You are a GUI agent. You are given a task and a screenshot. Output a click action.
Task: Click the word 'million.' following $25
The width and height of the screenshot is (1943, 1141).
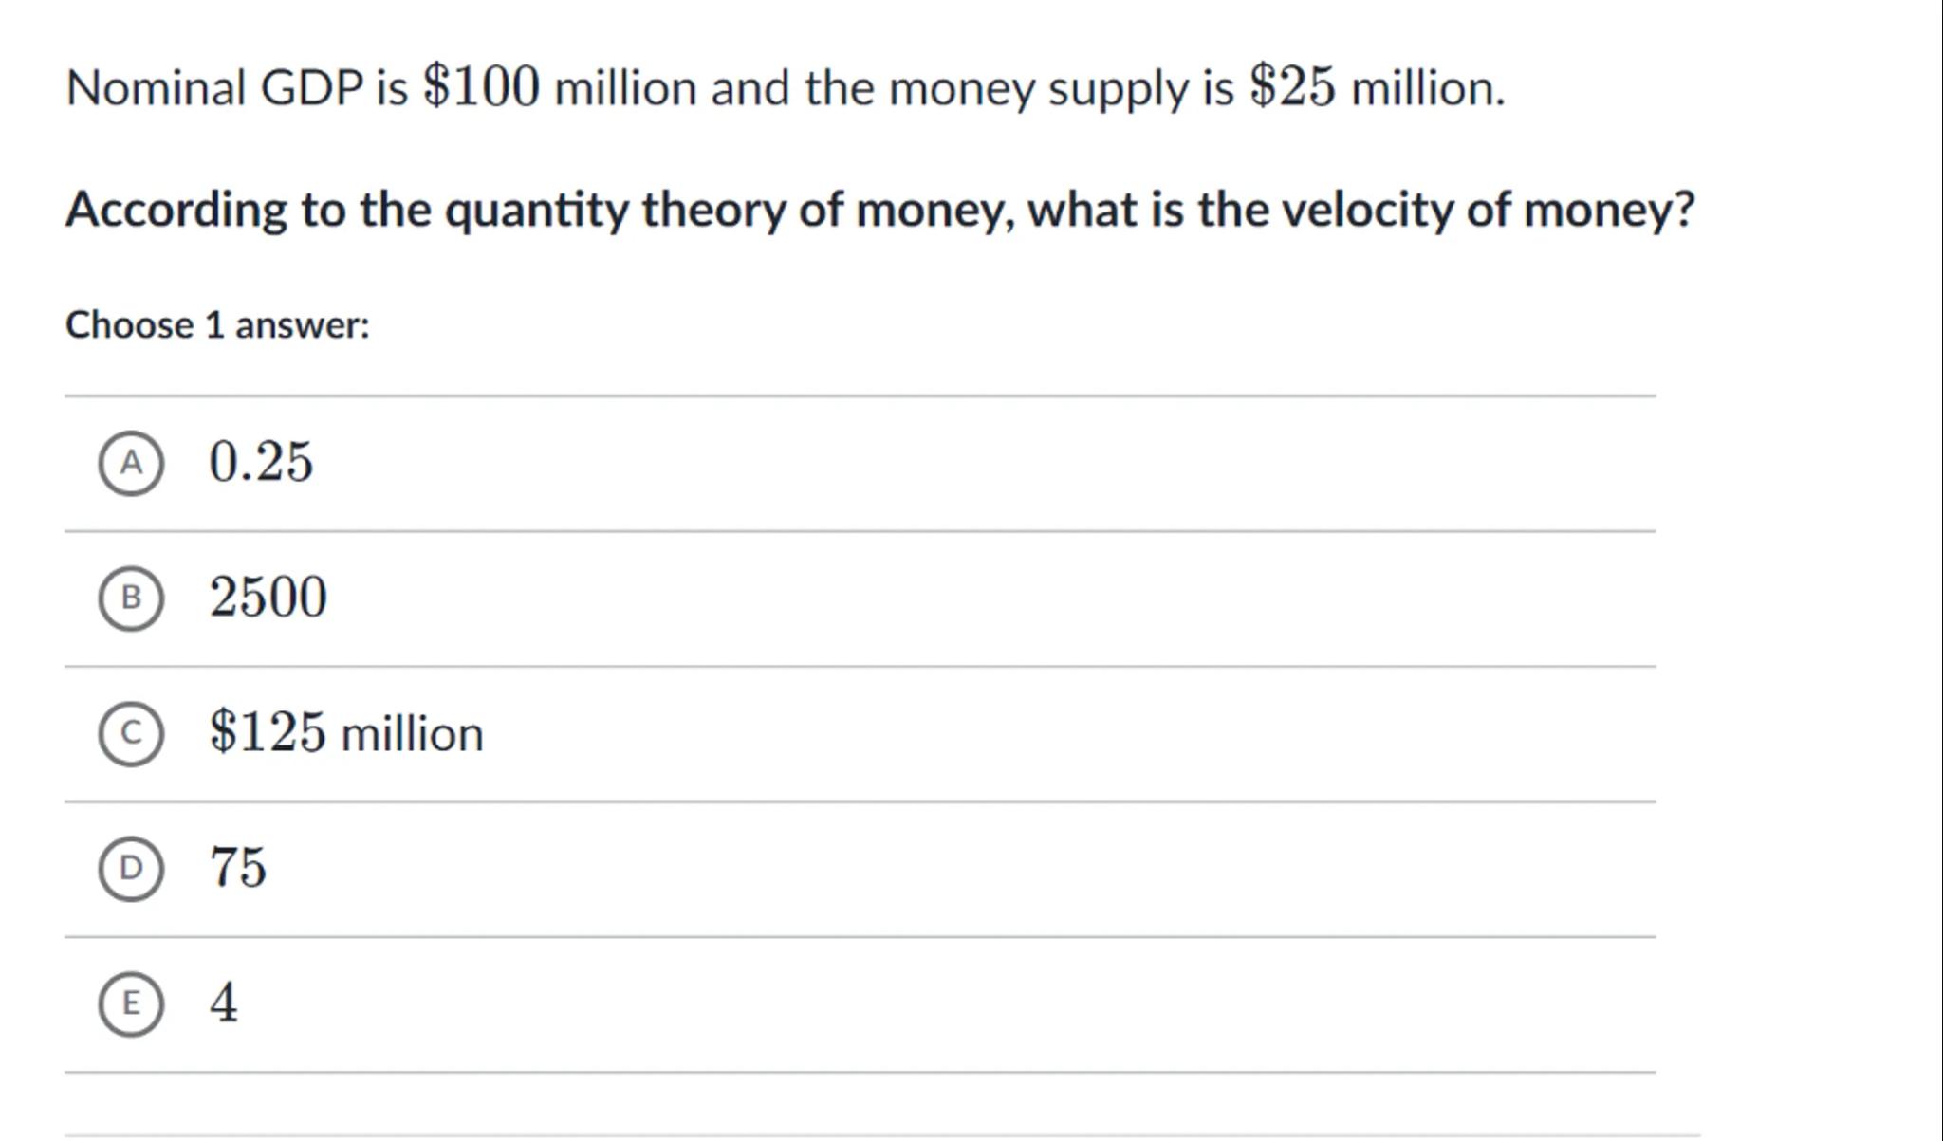point(1428,88)
